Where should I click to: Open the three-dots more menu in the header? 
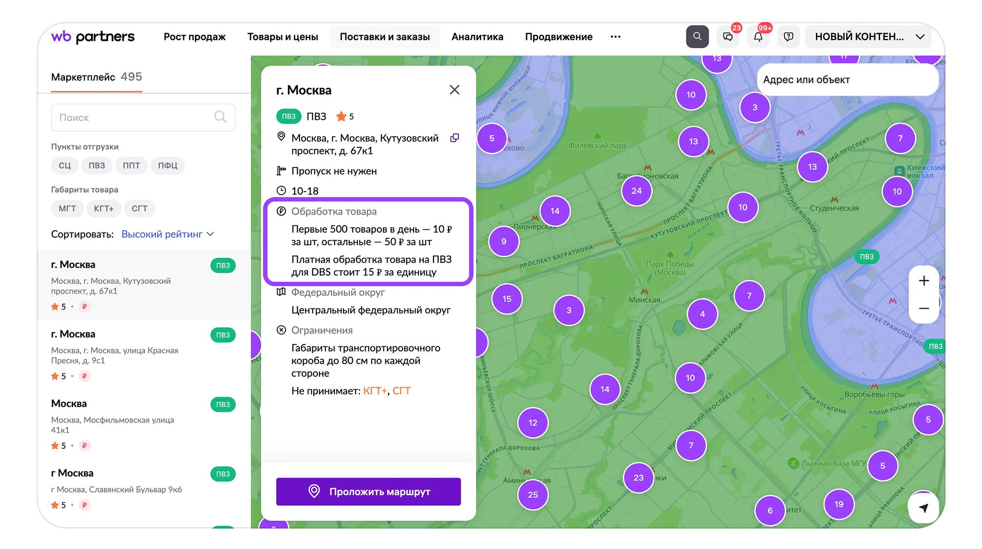(615, 37)
